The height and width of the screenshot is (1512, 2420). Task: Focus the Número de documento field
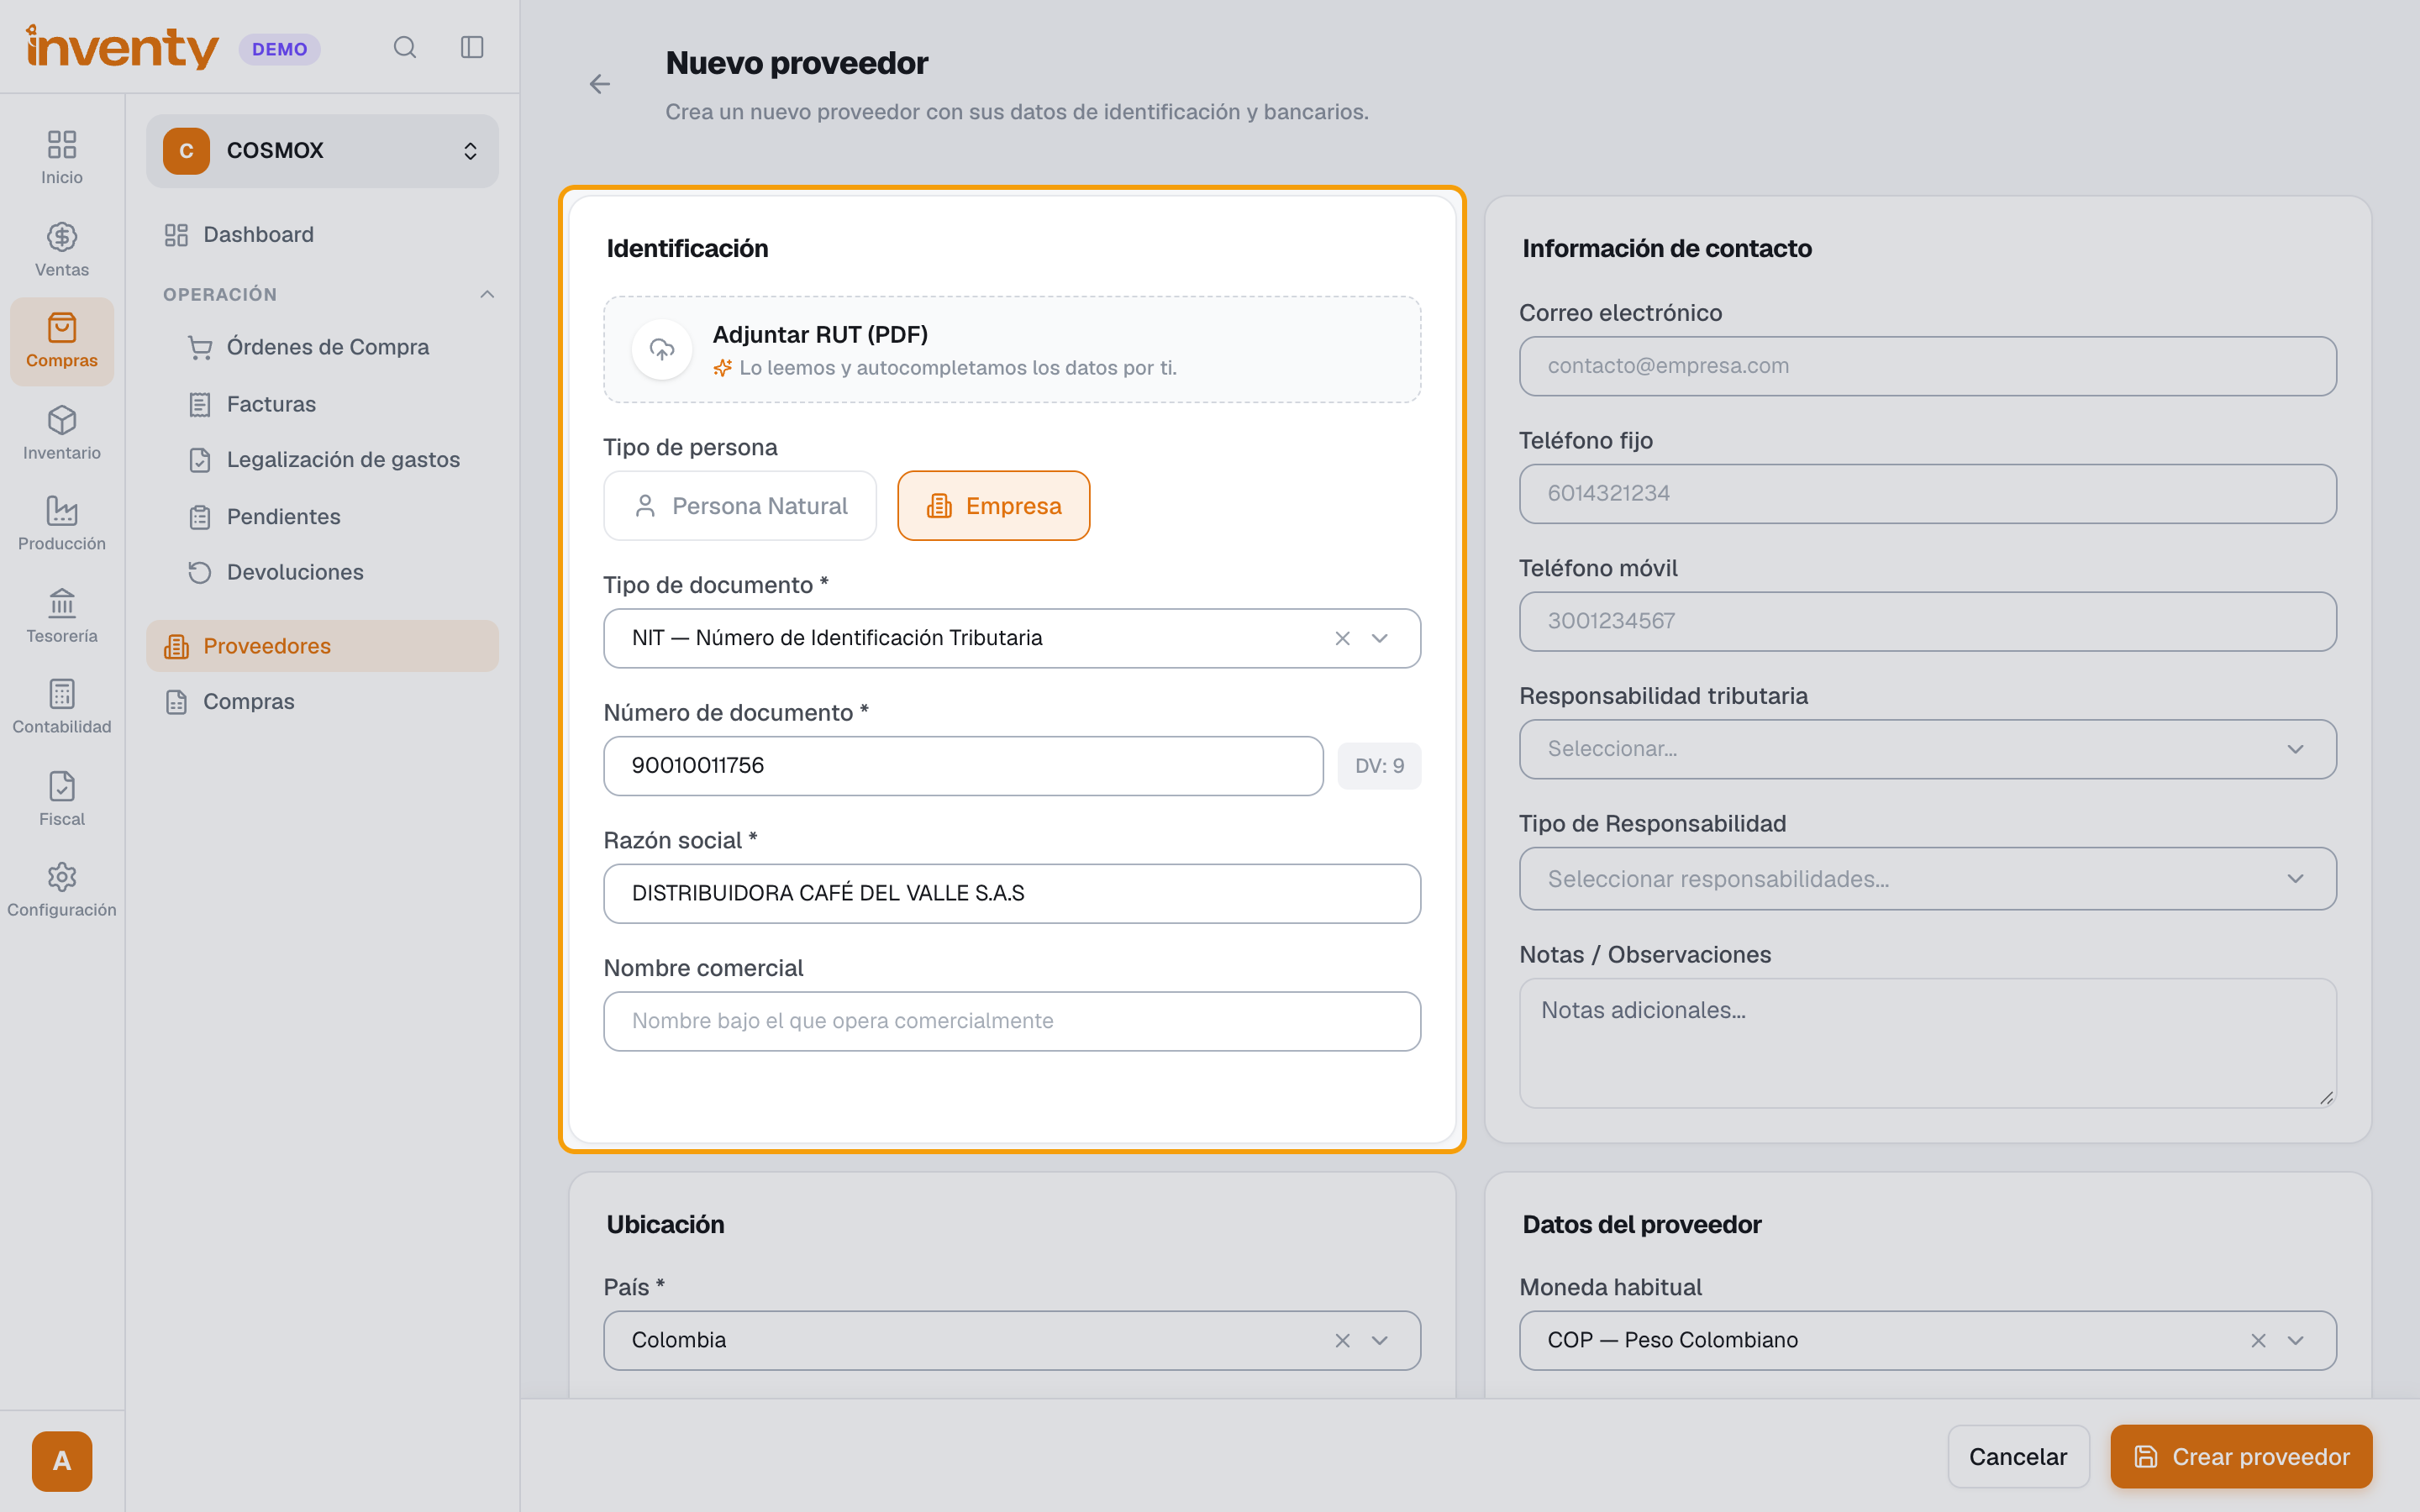pos(963,766)
